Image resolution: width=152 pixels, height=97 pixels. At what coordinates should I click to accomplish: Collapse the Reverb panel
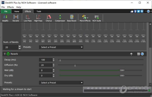tap(5, 54)
